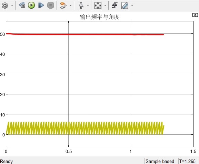Click the x-axis label 0.5
Screen dimensions: 199x164
(69, 152)
